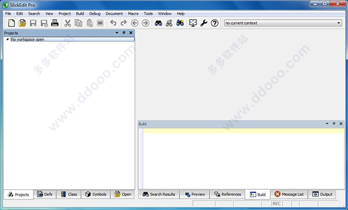
Task: Open the Projects panel dropdown arrow
Action: coord(117,33)
